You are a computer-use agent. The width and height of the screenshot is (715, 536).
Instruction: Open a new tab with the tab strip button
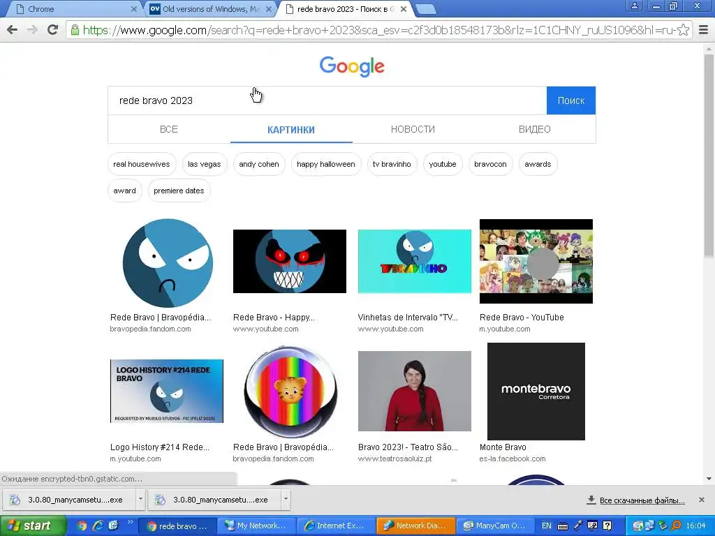tap(427, 8)
